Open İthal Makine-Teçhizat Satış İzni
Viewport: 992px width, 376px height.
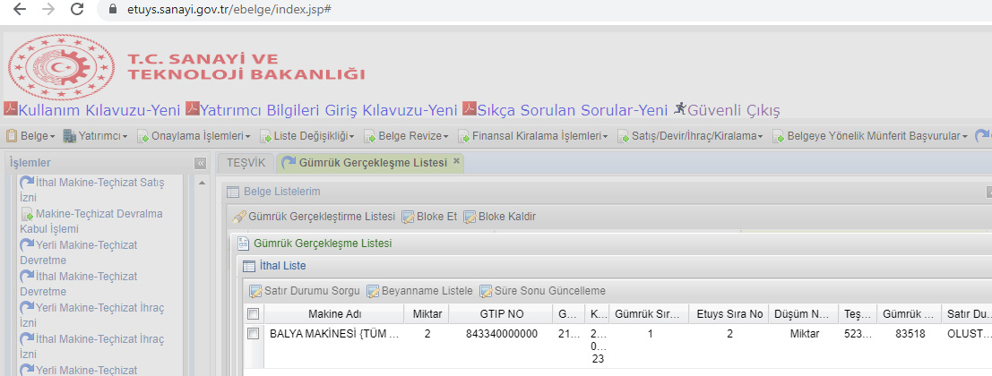91,190
